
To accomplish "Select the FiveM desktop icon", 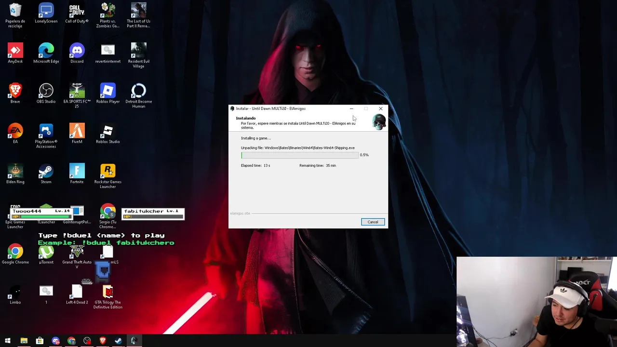I will tap(77, 134).
